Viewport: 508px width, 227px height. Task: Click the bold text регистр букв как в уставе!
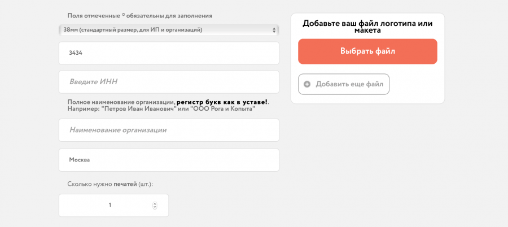pyautogui.click(x=222, y=102)
